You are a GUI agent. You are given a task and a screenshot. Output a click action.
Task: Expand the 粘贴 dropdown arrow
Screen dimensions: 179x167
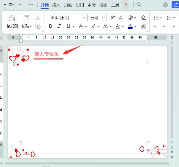coord(31,26)
